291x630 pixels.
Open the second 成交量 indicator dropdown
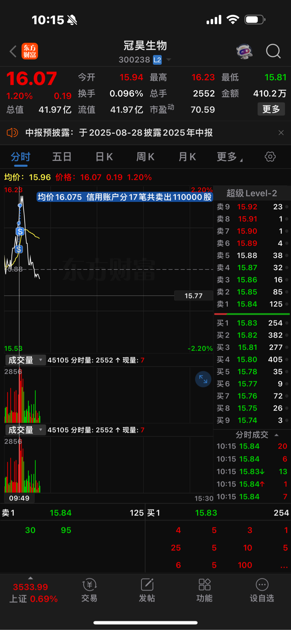[25, 430]
